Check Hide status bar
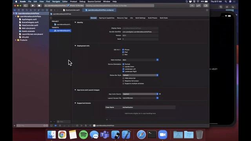The width and height of the screenshot is (251, 141). [x=123, y=78]
